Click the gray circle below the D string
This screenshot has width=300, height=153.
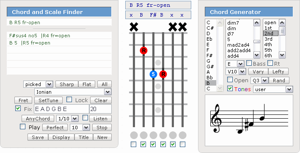point(153,135)
